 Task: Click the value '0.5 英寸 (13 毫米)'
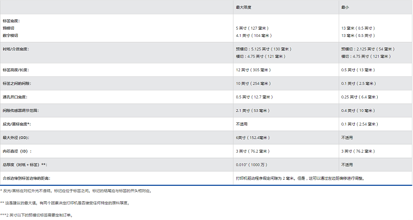[x=358, y=70]
